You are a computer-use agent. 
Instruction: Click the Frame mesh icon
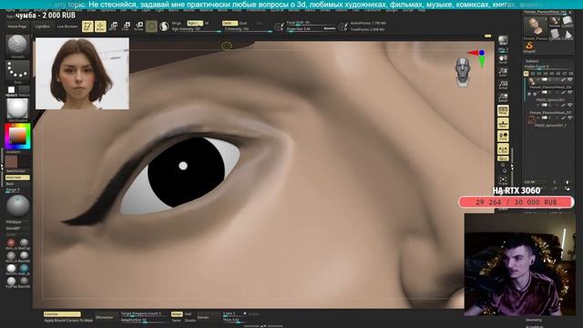pyautogui.click(x=503, y=180)
